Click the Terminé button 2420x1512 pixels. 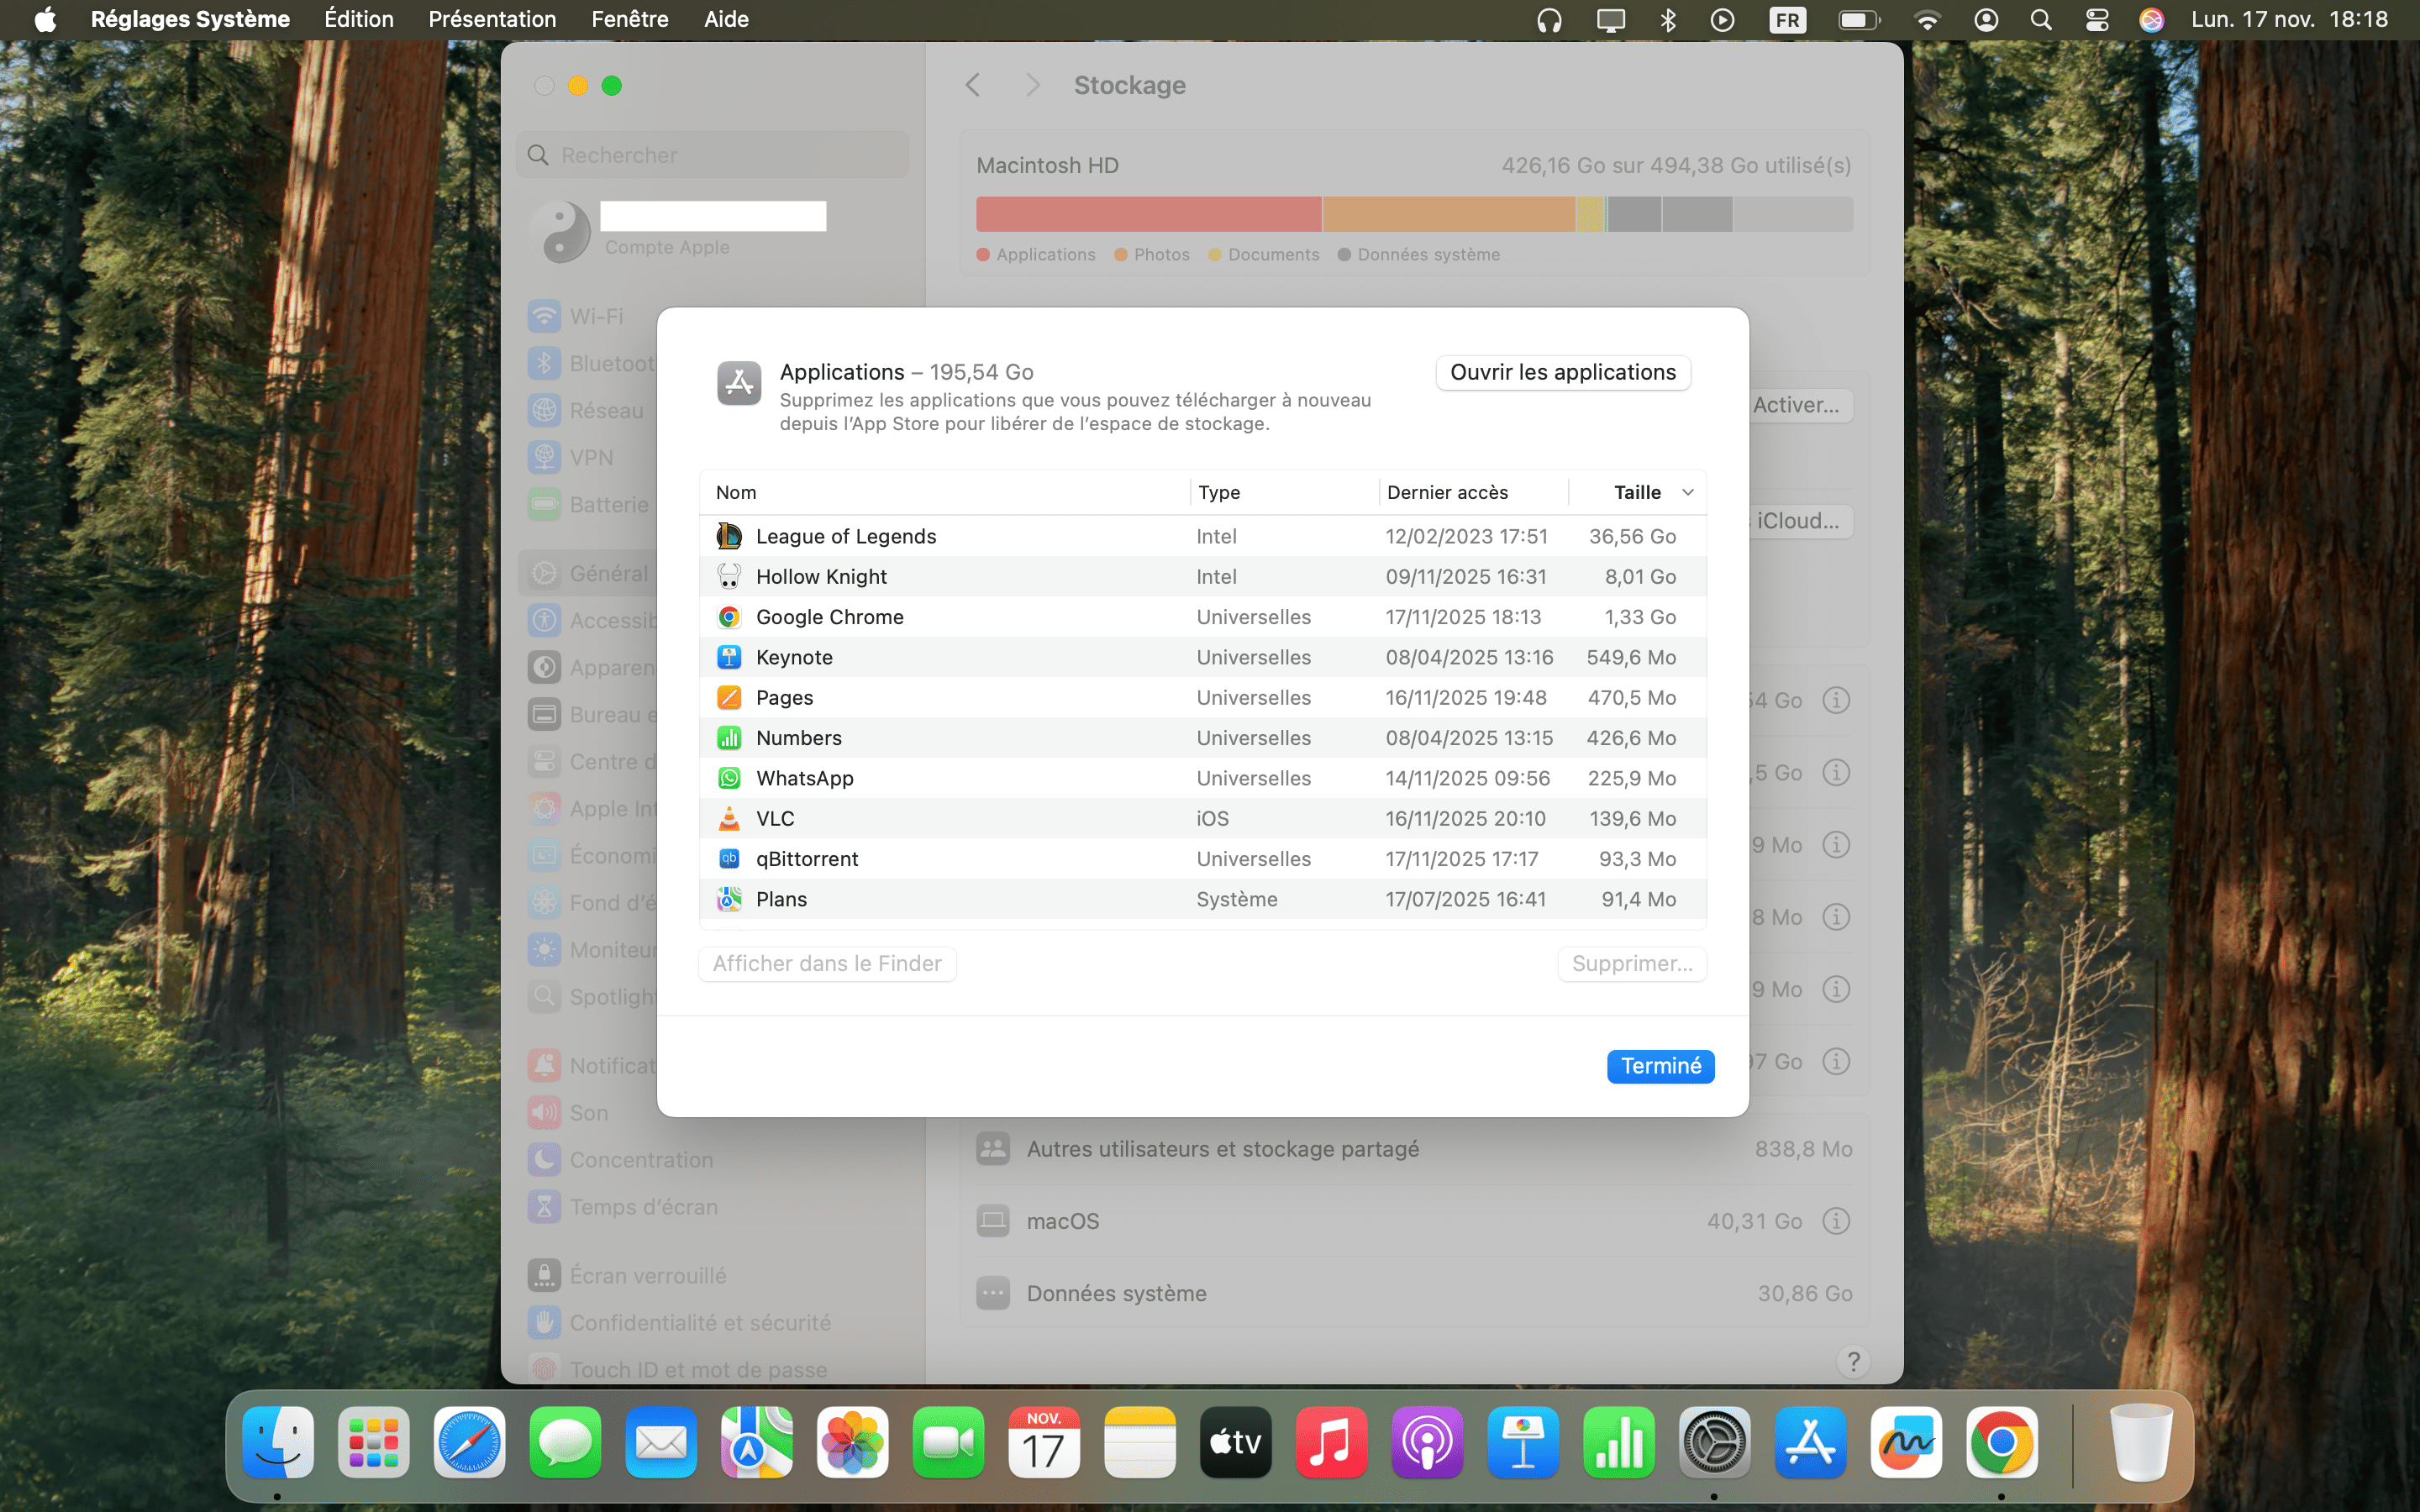coord(1660,1066)
